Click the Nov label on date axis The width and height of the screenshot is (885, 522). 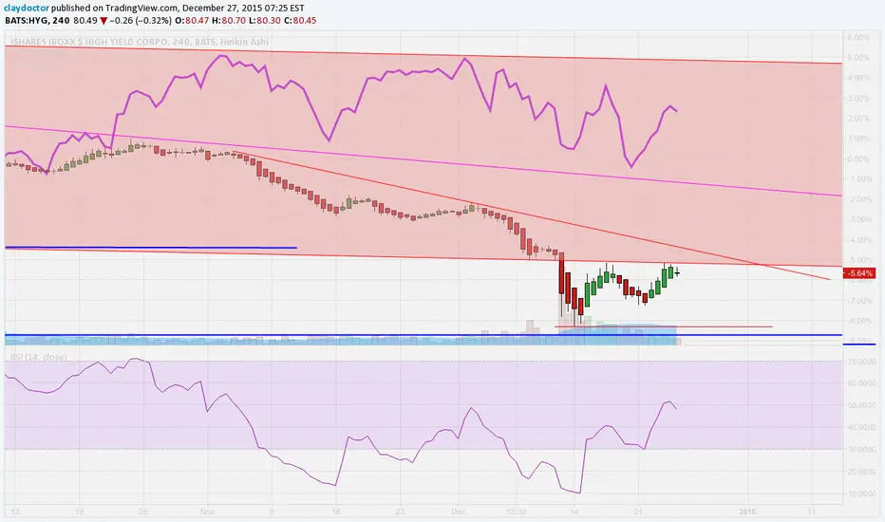[x=207, y=512]
